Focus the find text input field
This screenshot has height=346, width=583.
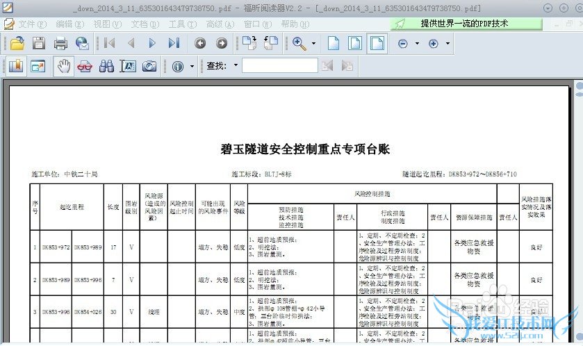tap(280, 65)
